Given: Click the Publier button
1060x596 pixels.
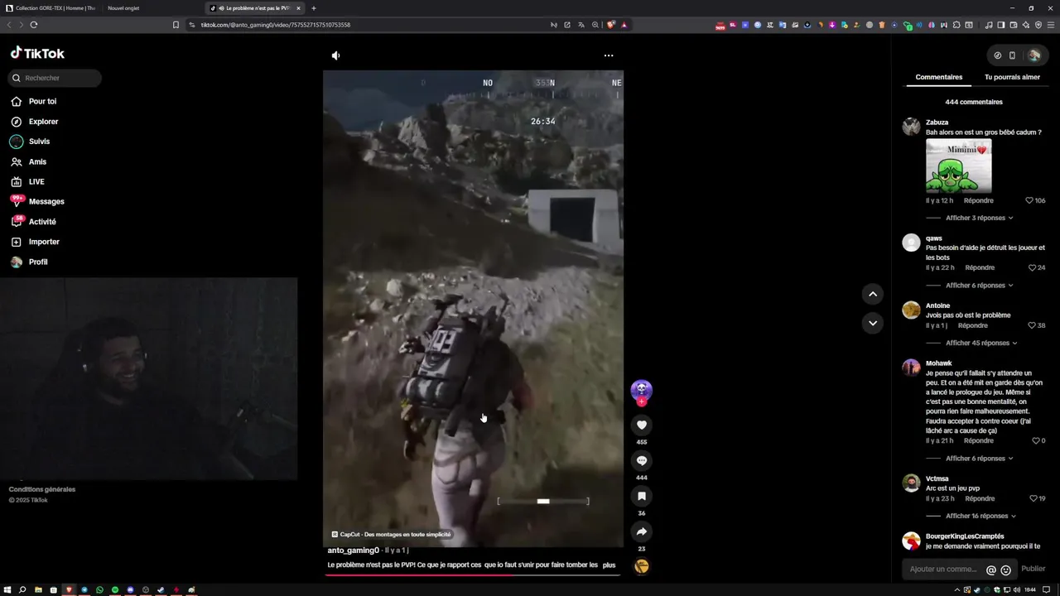Looking at the screenshot, I should pos(1033,569).
